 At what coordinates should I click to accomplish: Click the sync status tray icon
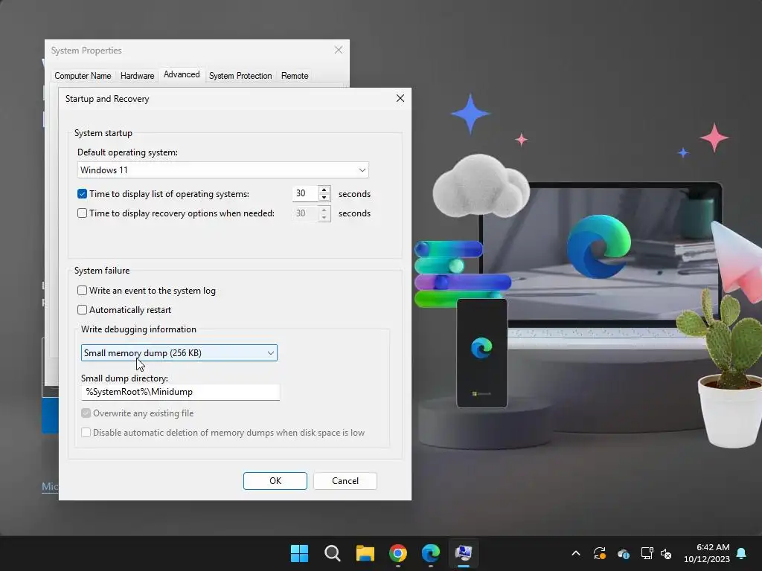[x=600, y=553]
